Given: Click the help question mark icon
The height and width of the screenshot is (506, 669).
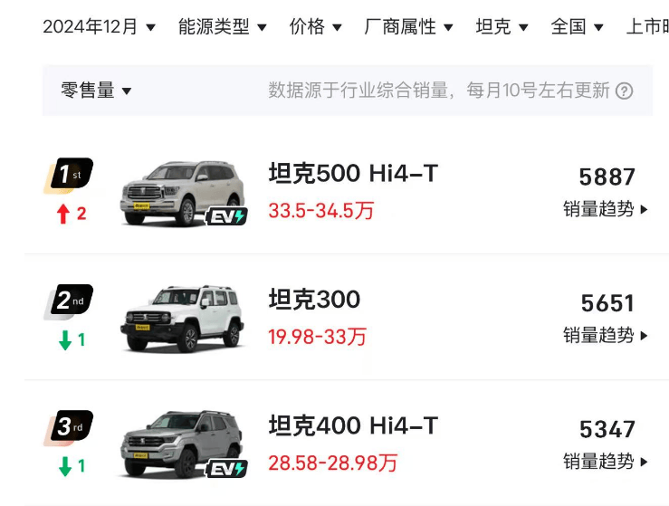Looking at the screenshot, I should (624, 91).
